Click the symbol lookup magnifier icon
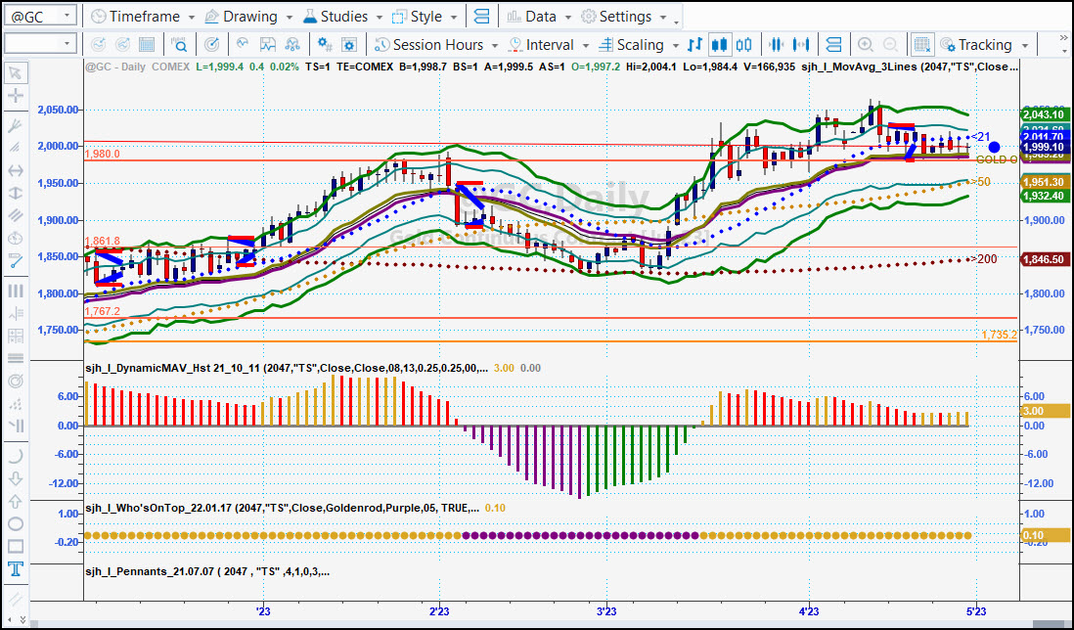The height and width of the screenshot is (630, 1074). (179, 45)
